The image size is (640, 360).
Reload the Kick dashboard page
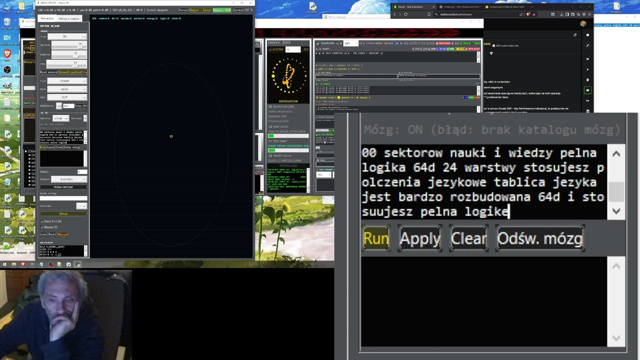click(406, 14)
